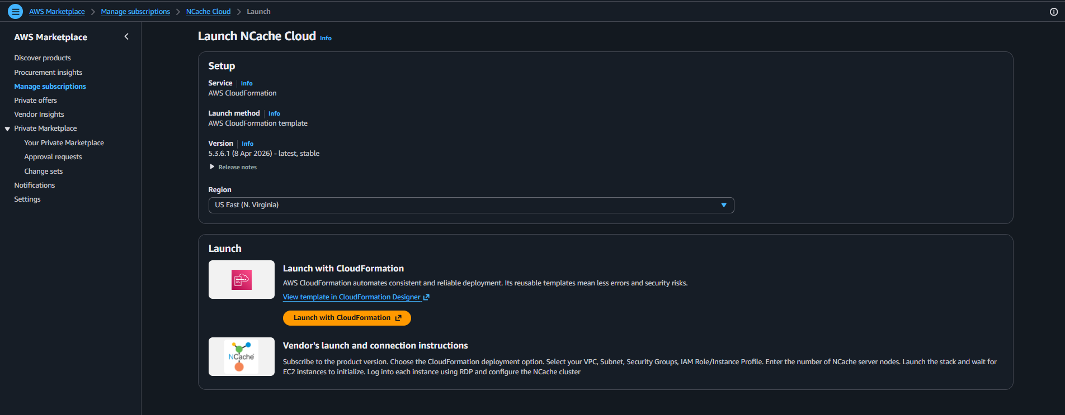Click the AWS Marketplace sidebar heading
1065x415 pixels.
click(51, 37)
